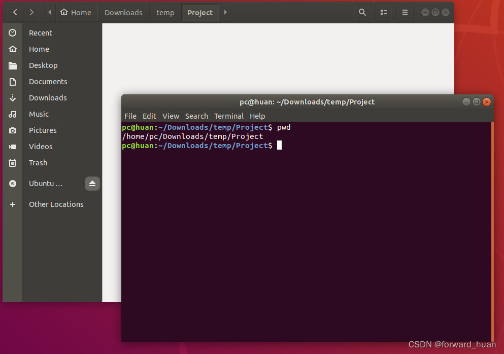Viewport: 504px width, 354px height.
Task: Open the Terminal menu in the menu bar
Action: [229, 116]
